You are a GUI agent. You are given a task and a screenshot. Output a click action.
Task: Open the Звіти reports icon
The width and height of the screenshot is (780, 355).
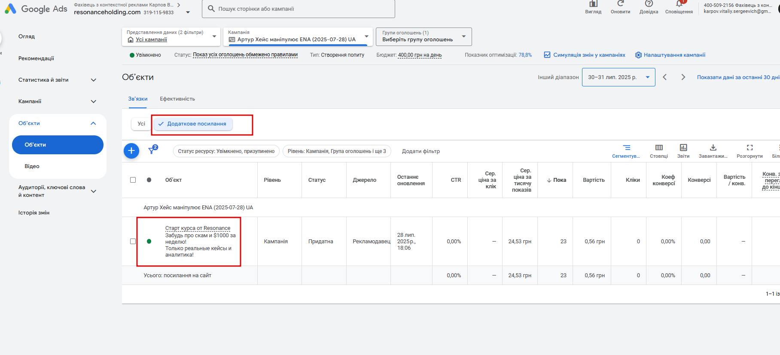[683, 148]
